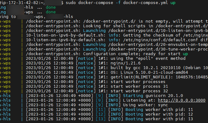Click the "nginx/1.21.6" version text

pyautogui.click(x=125, y=63)
